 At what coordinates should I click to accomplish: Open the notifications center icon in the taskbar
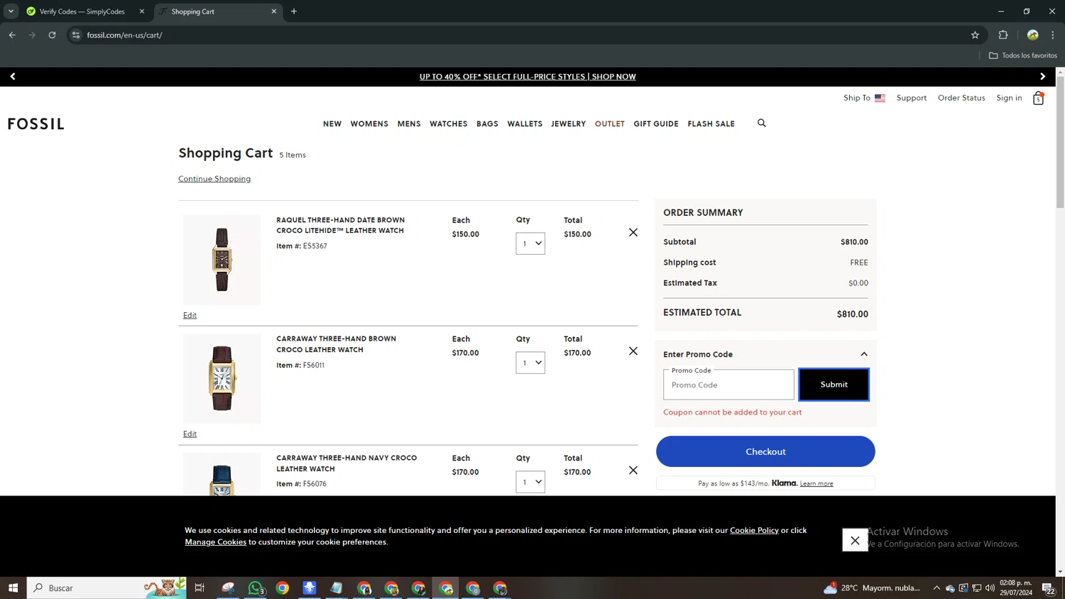[1048, 588]
